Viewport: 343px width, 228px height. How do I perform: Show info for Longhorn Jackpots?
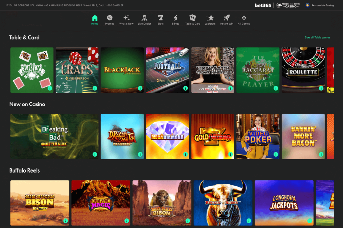click(310, 221)
